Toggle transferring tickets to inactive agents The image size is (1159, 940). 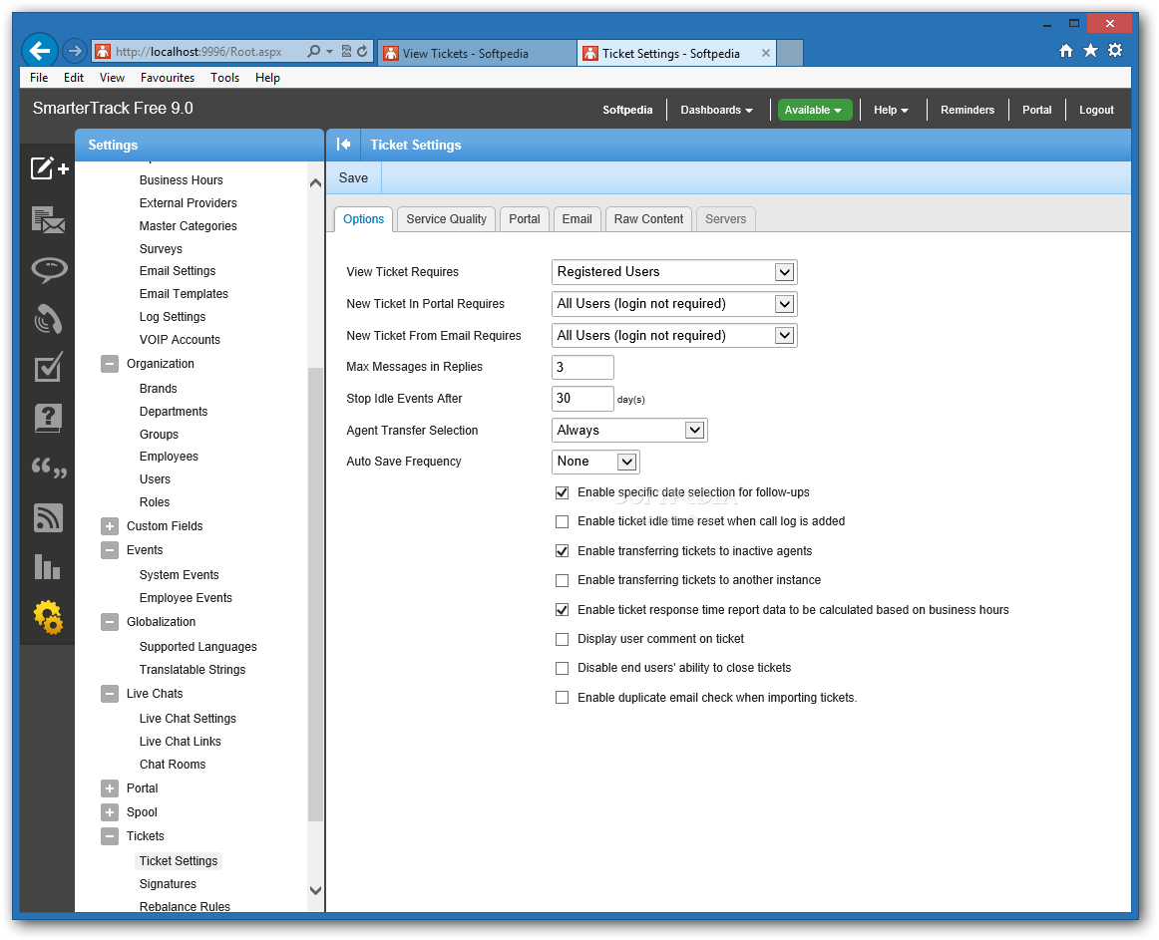click(562, 551)
